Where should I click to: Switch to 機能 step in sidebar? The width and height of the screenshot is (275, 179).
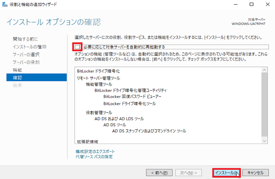tap(17, 70)
